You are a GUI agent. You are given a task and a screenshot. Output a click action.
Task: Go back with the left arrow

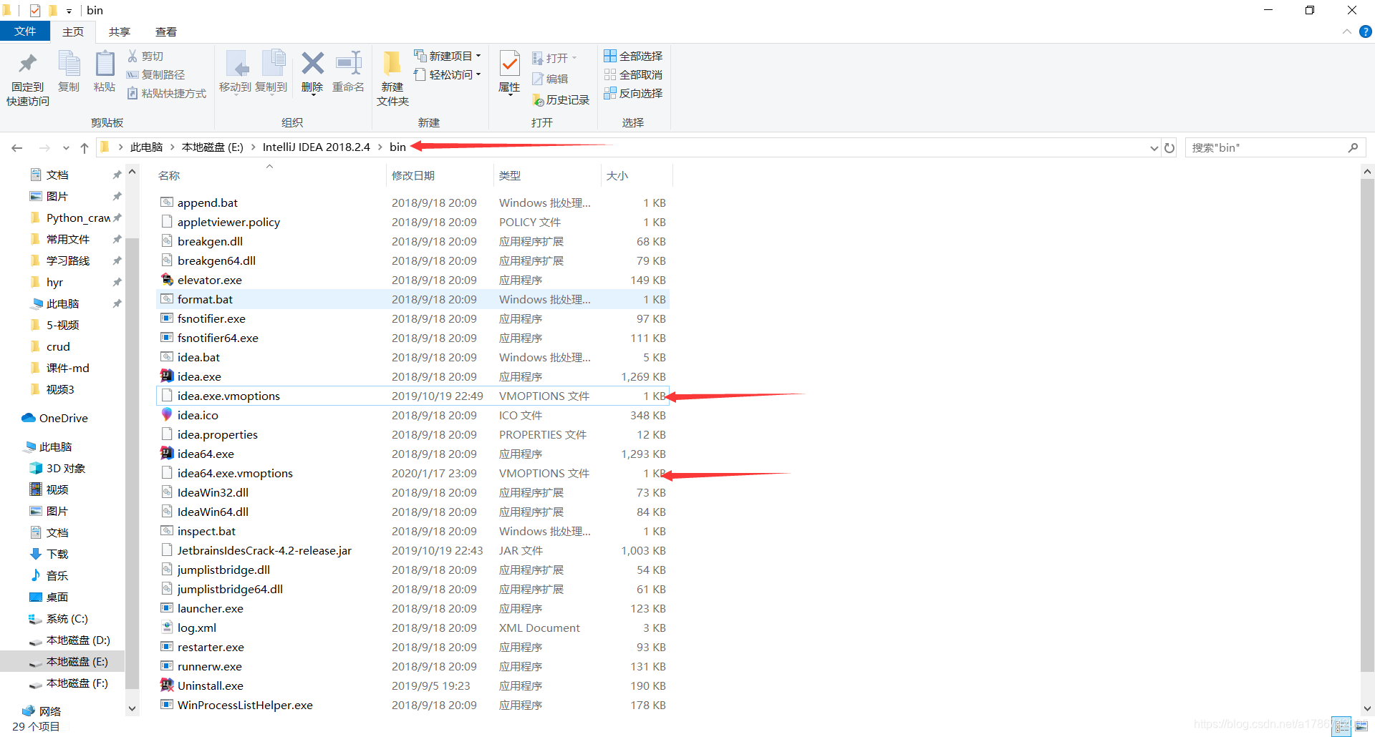pos(17,147)
